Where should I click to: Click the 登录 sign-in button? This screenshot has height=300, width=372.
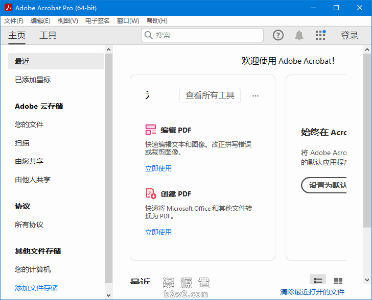pyautogui.click(x=350, y=35)
